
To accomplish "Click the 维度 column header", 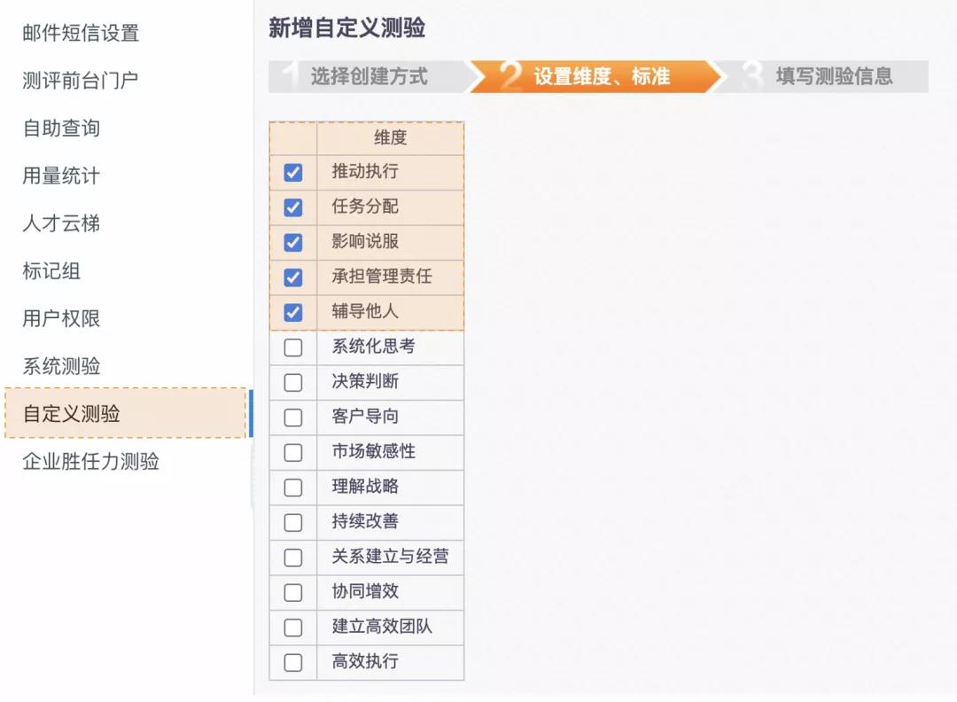I will pyautogui.click(x=390, y=138).
